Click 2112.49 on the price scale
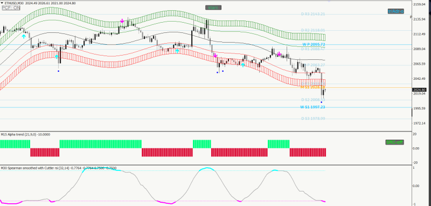Screen dimensions: 431x206 (420, 34)
